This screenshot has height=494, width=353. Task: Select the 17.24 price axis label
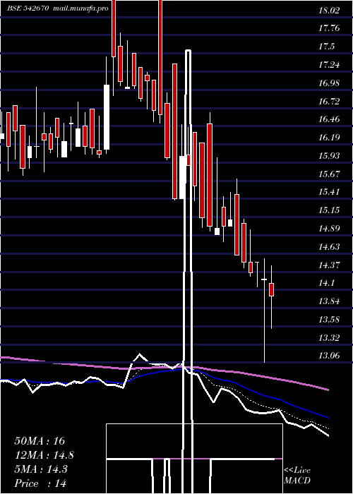[x=329, y=65]
